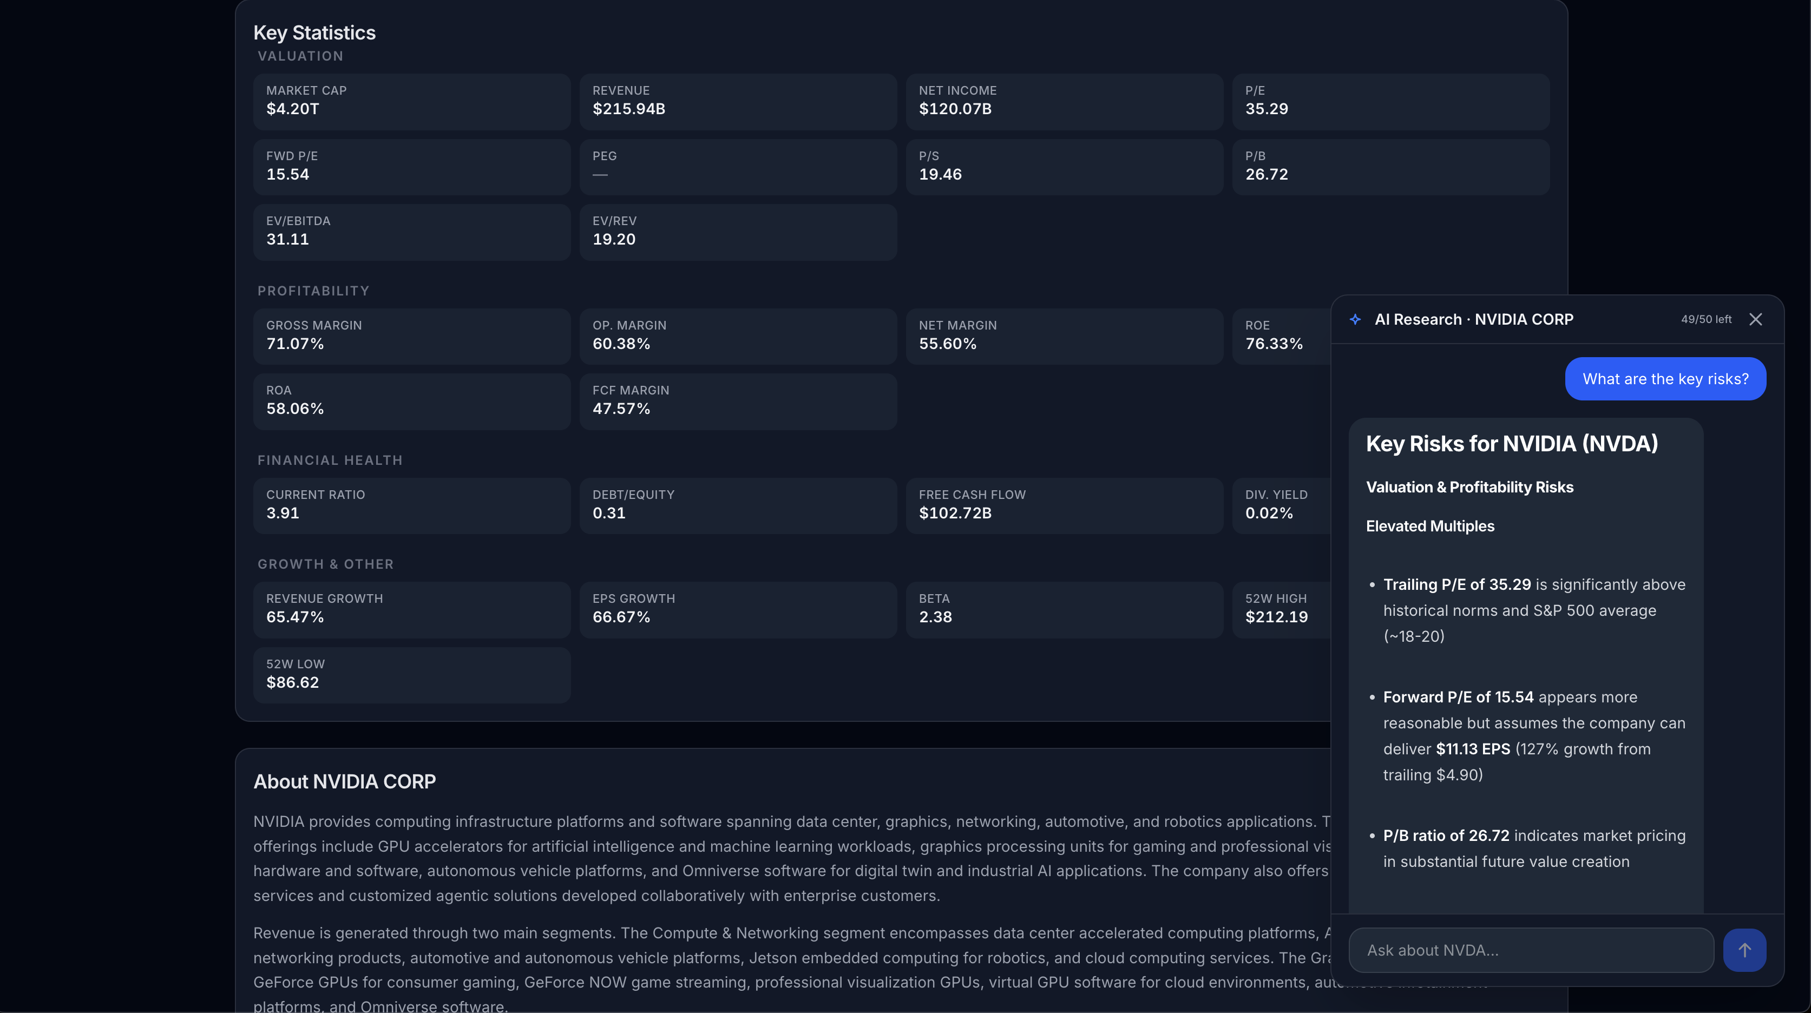The image size is (1811, 1013).
Task: Click the 'PROFITABILITY' section label
Action: pyautogui.click(x=313, y=291)
